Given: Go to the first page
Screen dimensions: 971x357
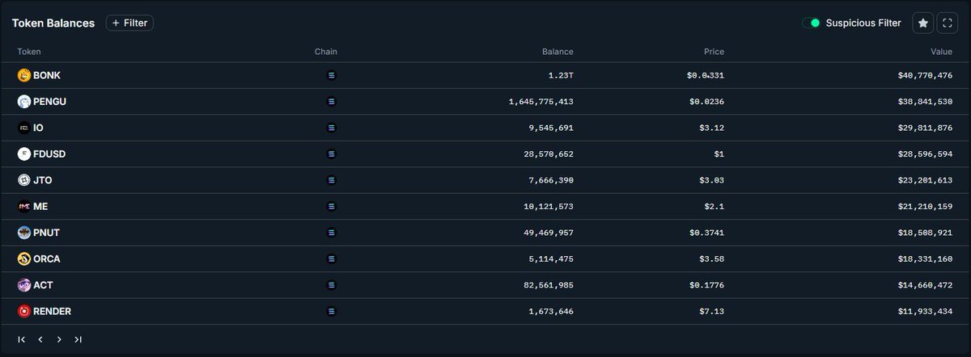Looking at the screenshot, I should tap(22, 339).
